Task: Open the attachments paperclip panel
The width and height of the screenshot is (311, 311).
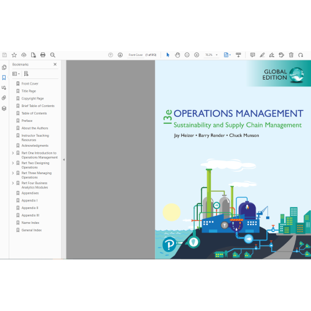Action: 4,98
